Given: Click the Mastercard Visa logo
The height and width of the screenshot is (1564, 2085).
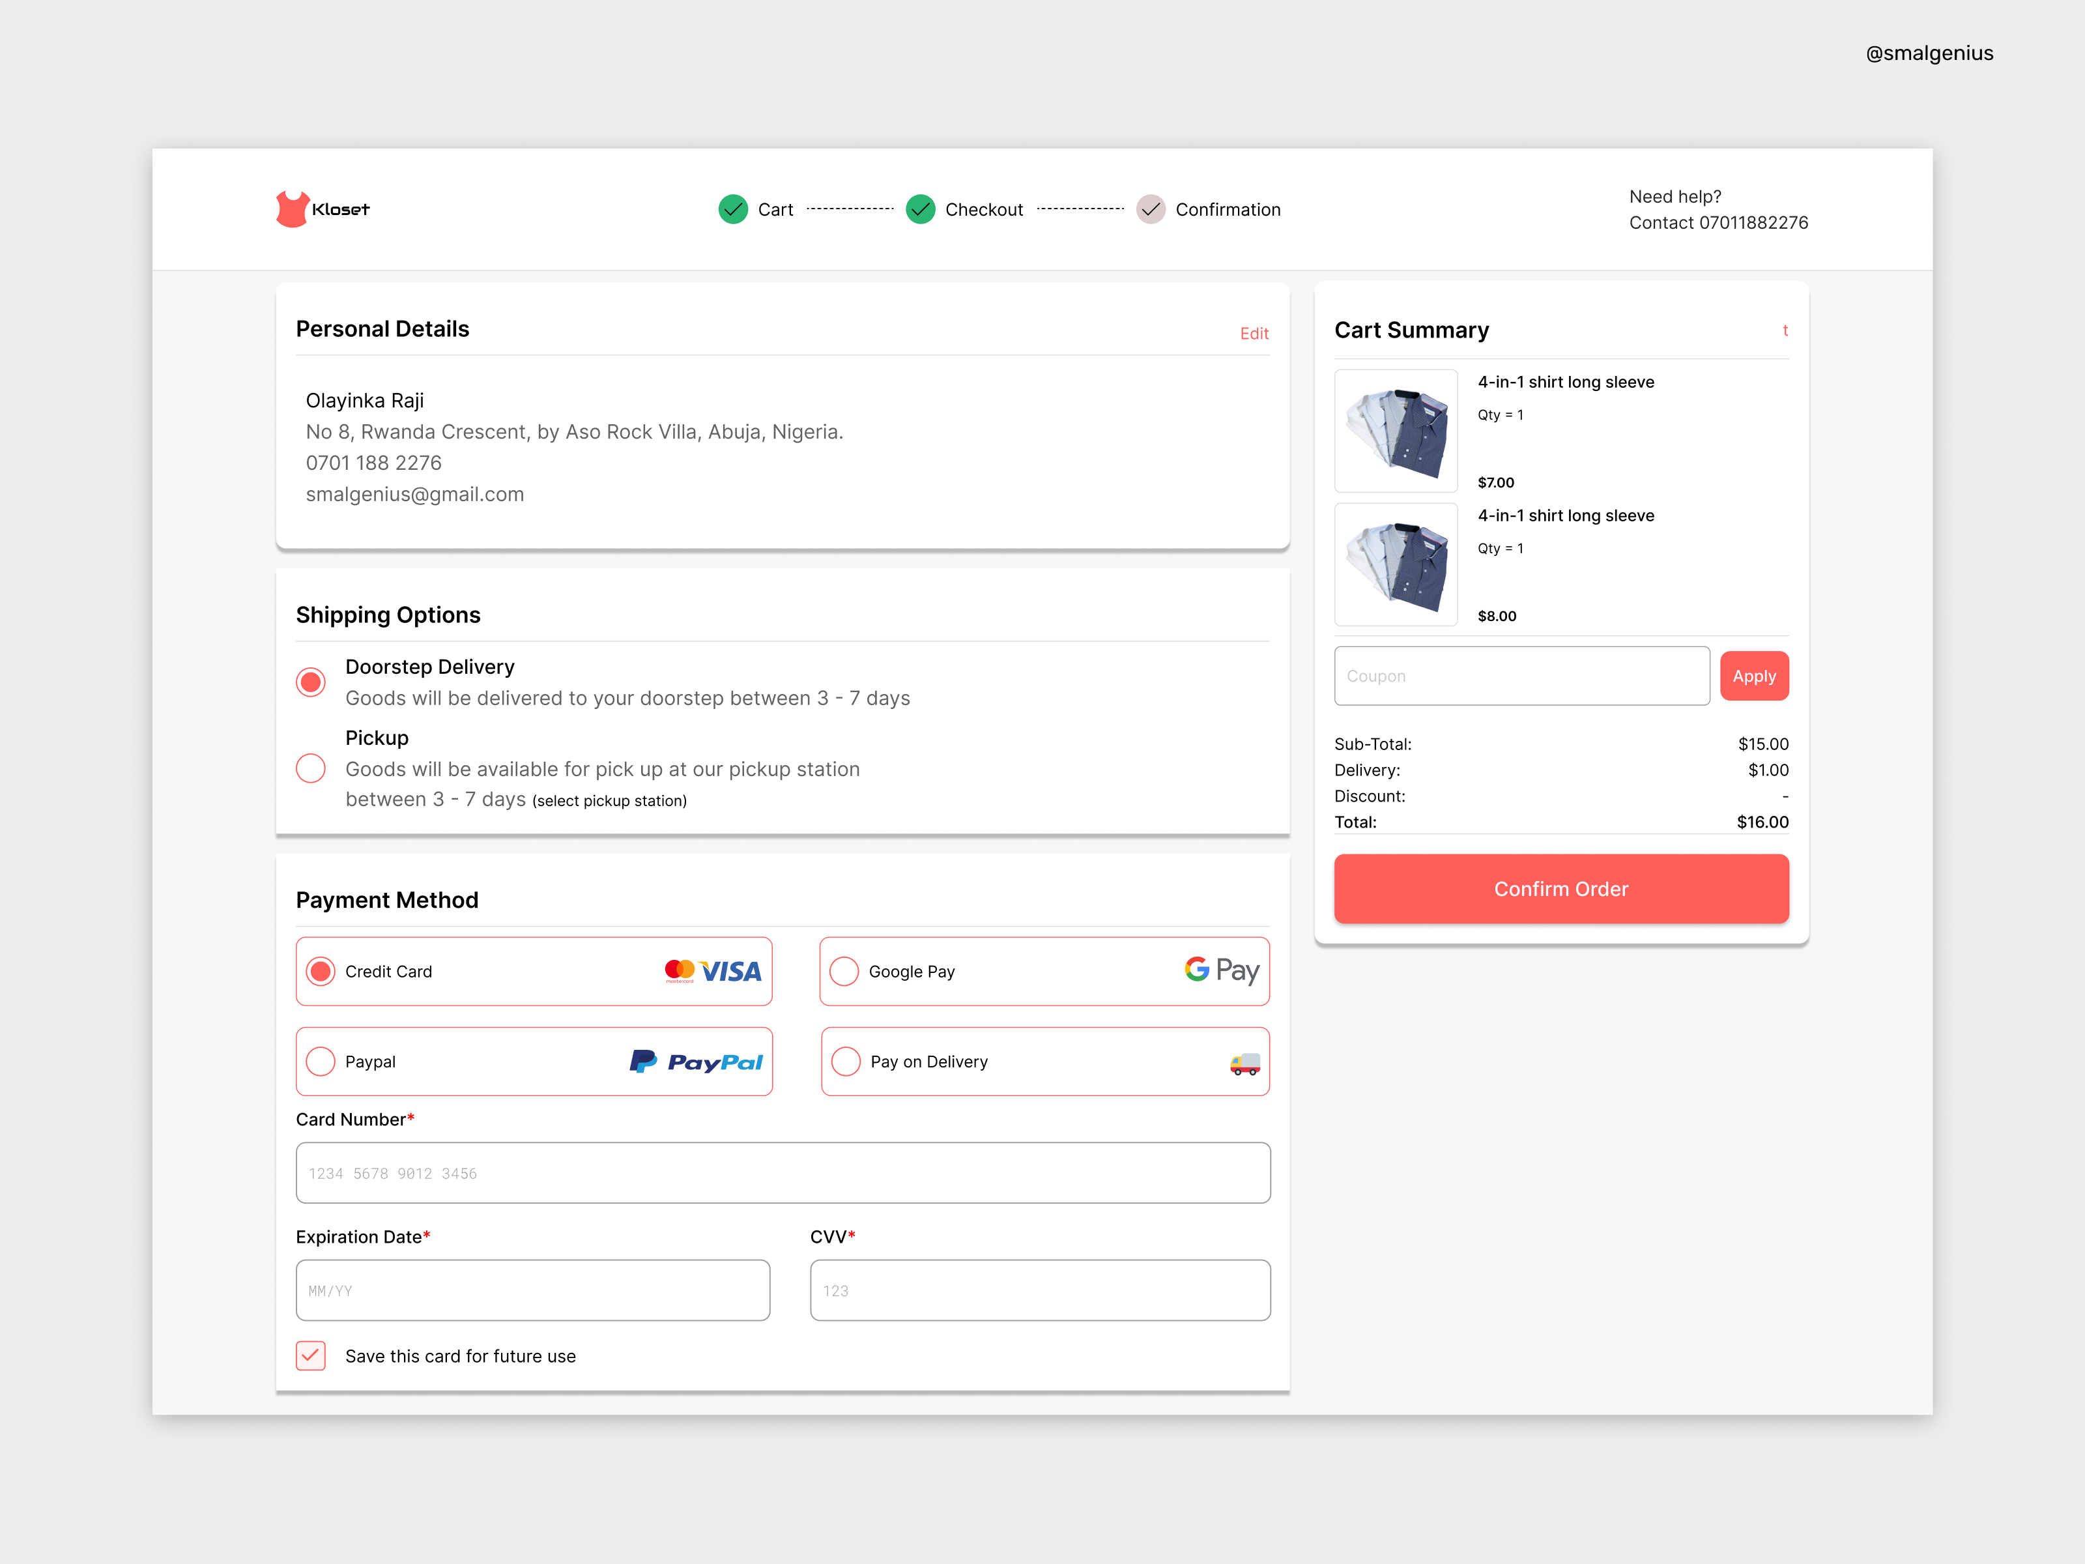Looking at the screenshot, I should 713,971.
